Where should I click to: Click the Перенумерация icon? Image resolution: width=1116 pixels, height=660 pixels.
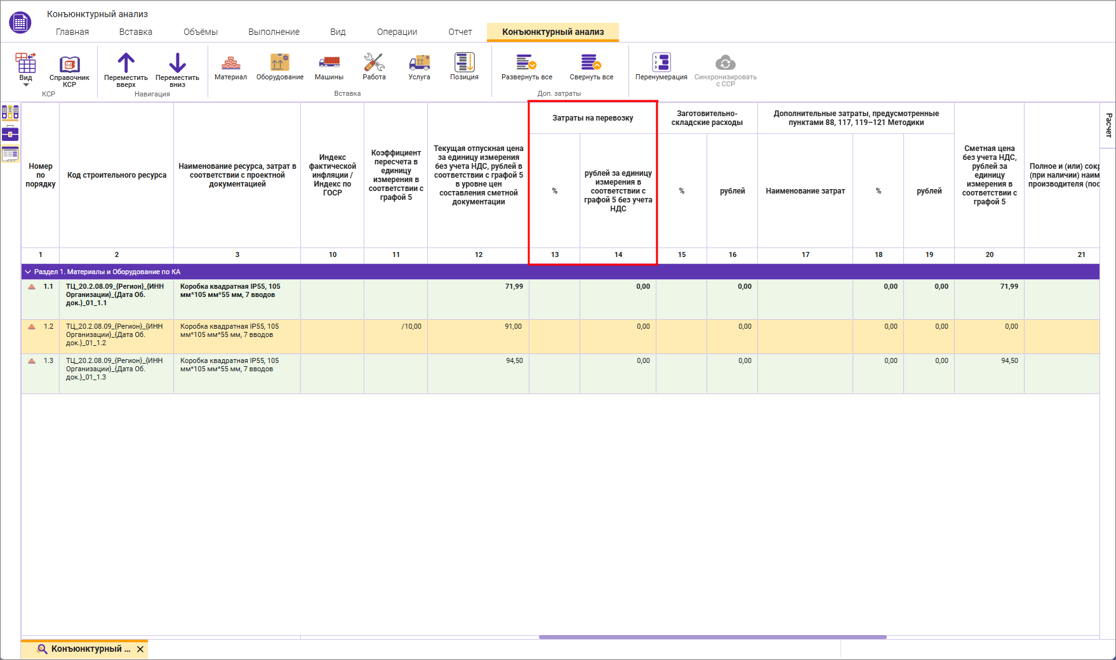661,63
